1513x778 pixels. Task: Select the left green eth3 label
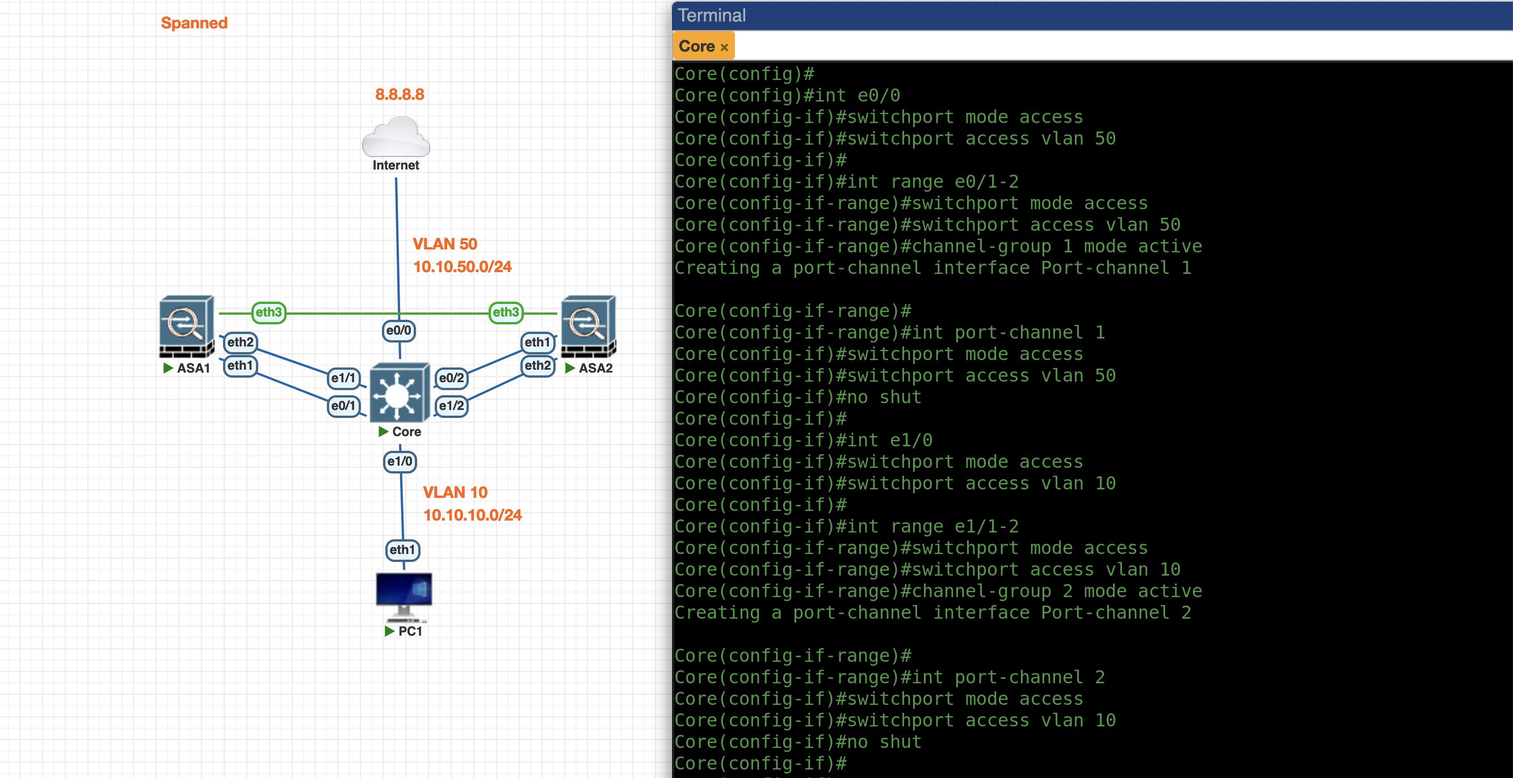click(x=268, y=312)
